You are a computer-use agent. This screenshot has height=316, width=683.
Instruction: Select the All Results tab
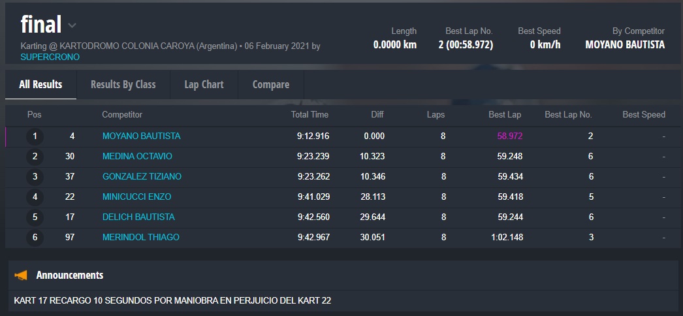[x=40, y=84]
